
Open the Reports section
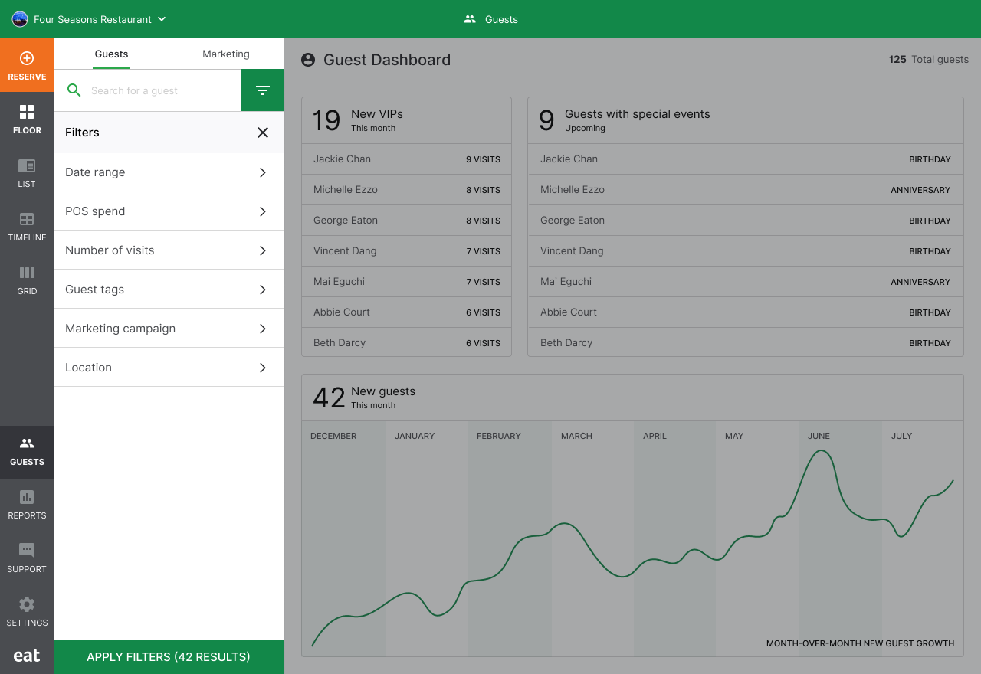[x=27, y=505]
